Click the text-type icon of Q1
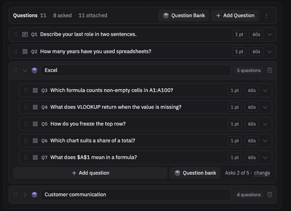This screenshot has width=291, height=211. [25, 34]
